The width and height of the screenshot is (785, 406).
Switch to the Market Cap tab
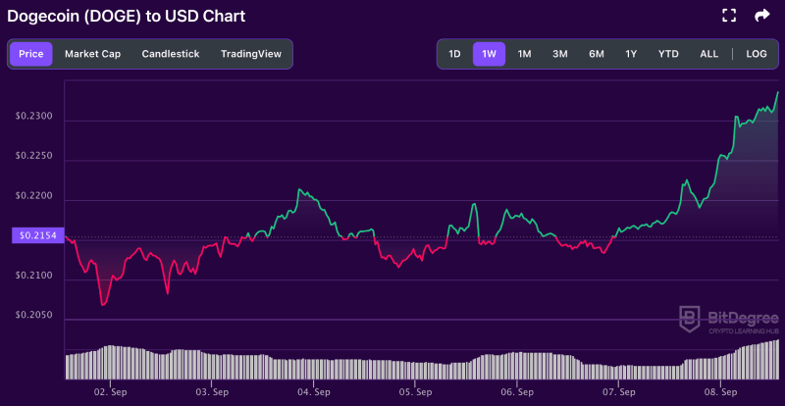click(92, 54)
